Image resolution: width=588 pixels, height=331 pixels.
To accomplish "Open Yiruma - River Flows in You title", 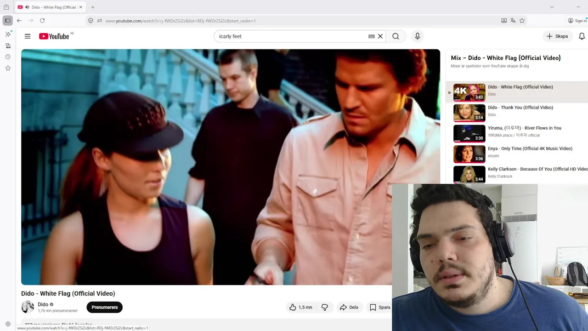I will pos(524,128).
